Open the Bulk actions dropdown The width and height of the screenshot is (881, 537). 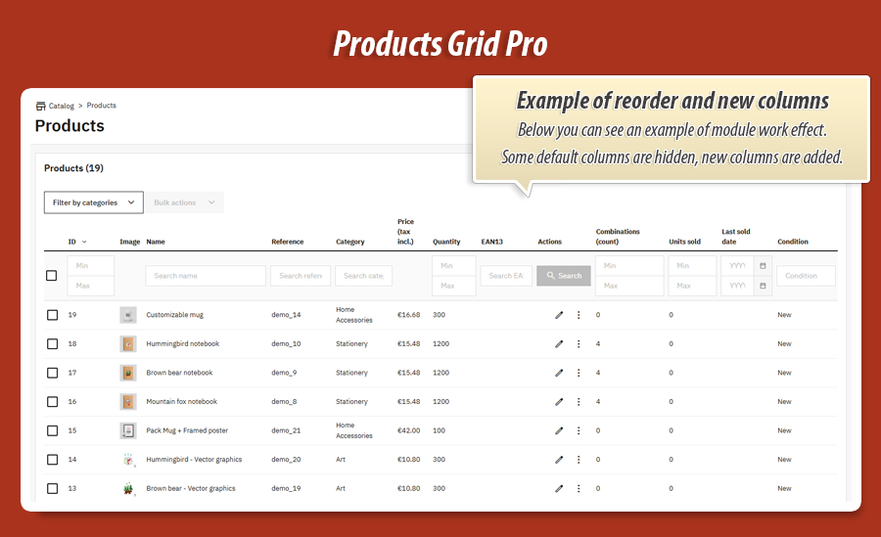pos(184,202)
